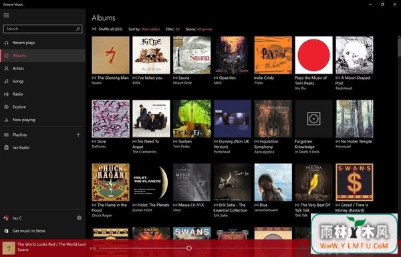
Task: Open Inquisition Symphony album cover
Action: pyautogui.click(x=273, y=118)
